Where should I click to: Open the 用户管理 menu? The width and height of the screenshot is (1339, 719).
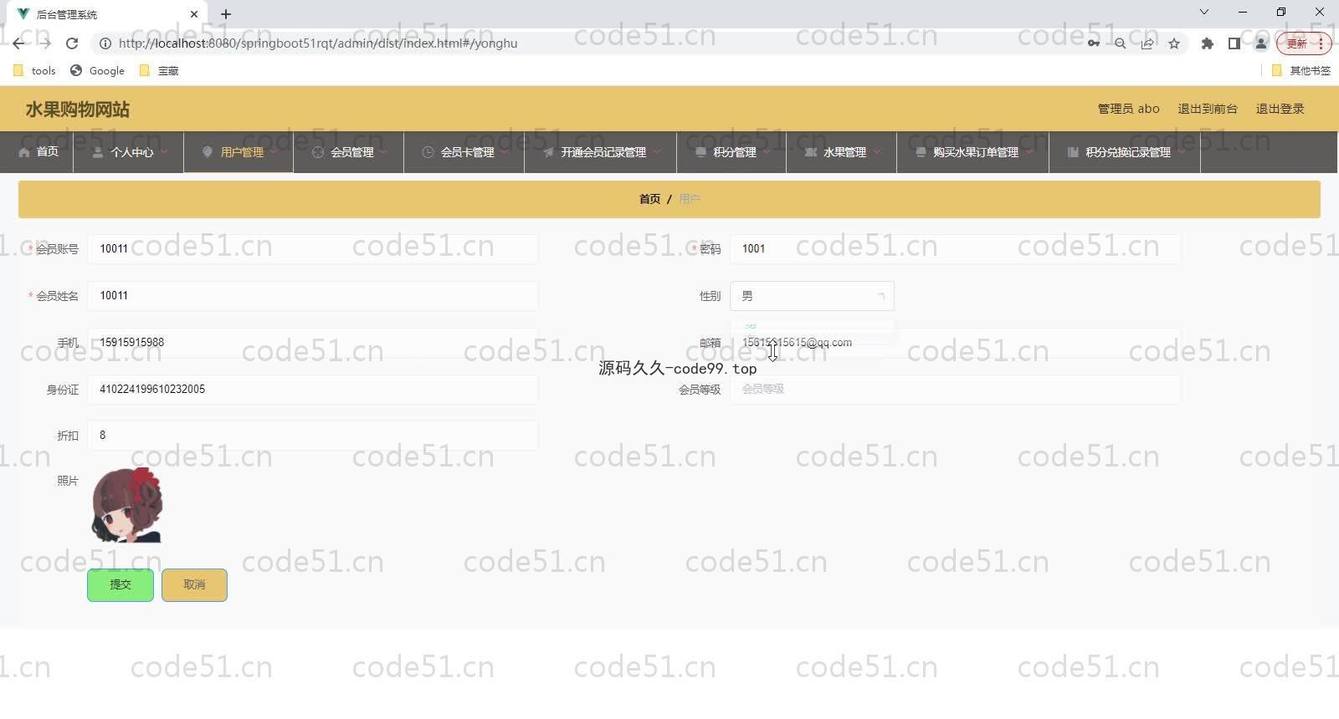pos(239,152)
